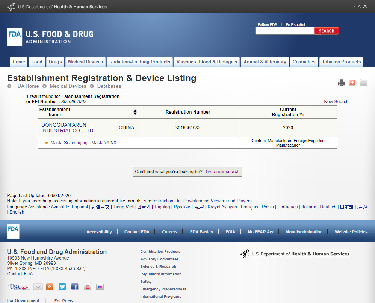Select Deutsch language link
The height and width of the screenshot is (303, 375).
point(328,207)
